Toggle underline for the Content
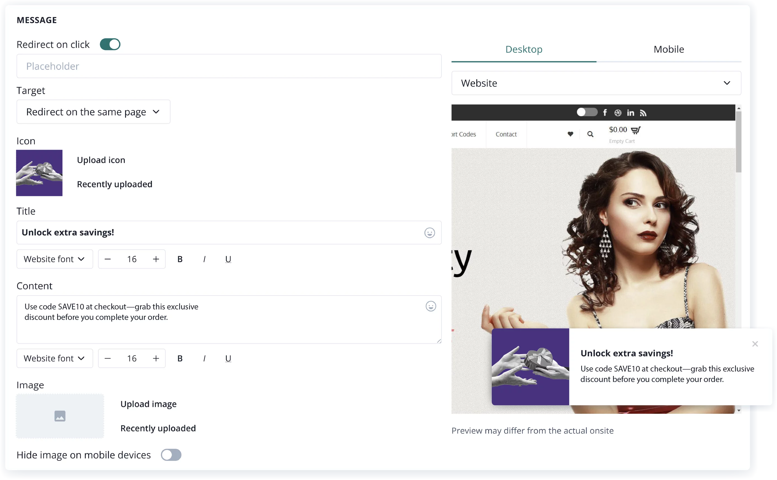Image resolution: width=777 pixels, height=480 pixels. pos(228,358)
